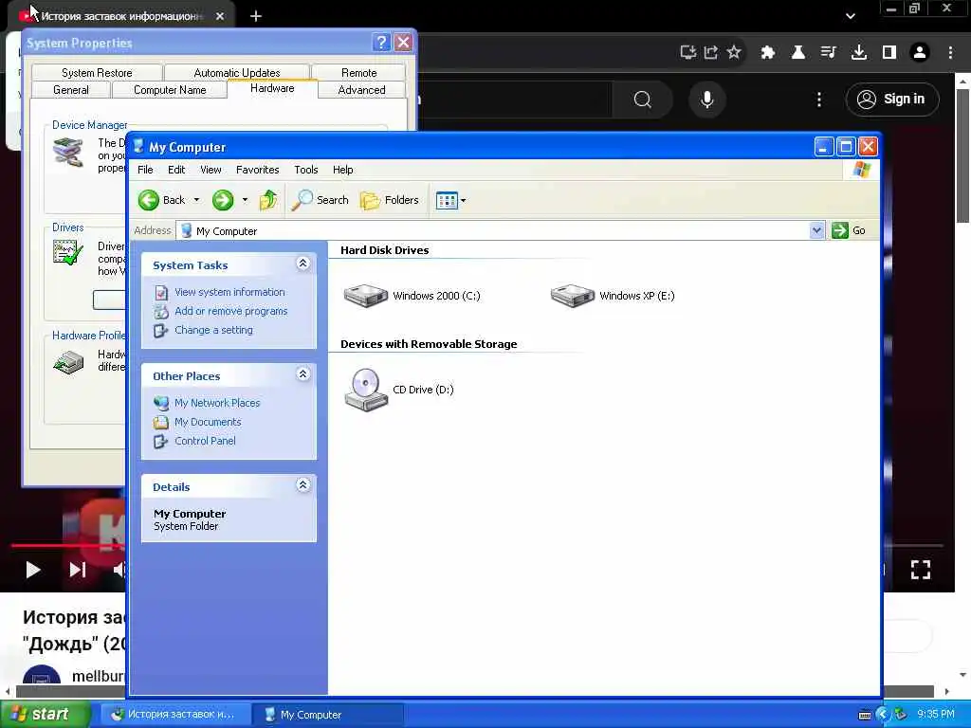The height and width of the screenshot is (728, 971).
Task: Open the File menu
Action: pyautogui.click(x=145, y=170)
